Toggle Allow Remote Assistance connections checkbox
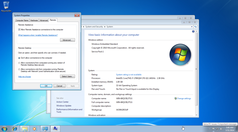The height and width of the screenshot is (132, 238). pyautogui.click(x=19, y=29)
